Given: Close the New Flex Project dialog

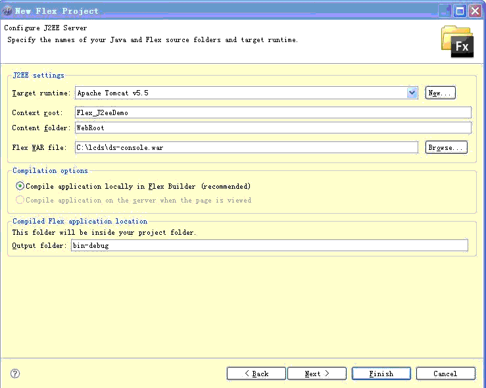Looking at the screenshot, I should 475,11.
